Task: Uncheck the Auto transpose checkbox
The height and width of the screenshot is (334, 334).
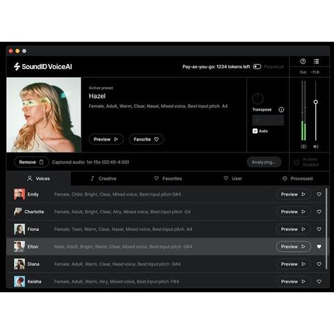Action: 255,131
